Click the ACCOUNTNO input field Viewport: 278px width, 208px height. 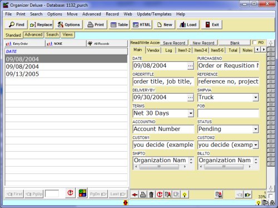point(163,129)
